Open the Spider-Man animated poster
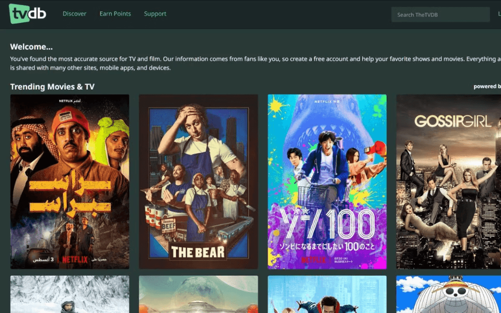Screen dimensions: 501x313 [x=327, y=294]
